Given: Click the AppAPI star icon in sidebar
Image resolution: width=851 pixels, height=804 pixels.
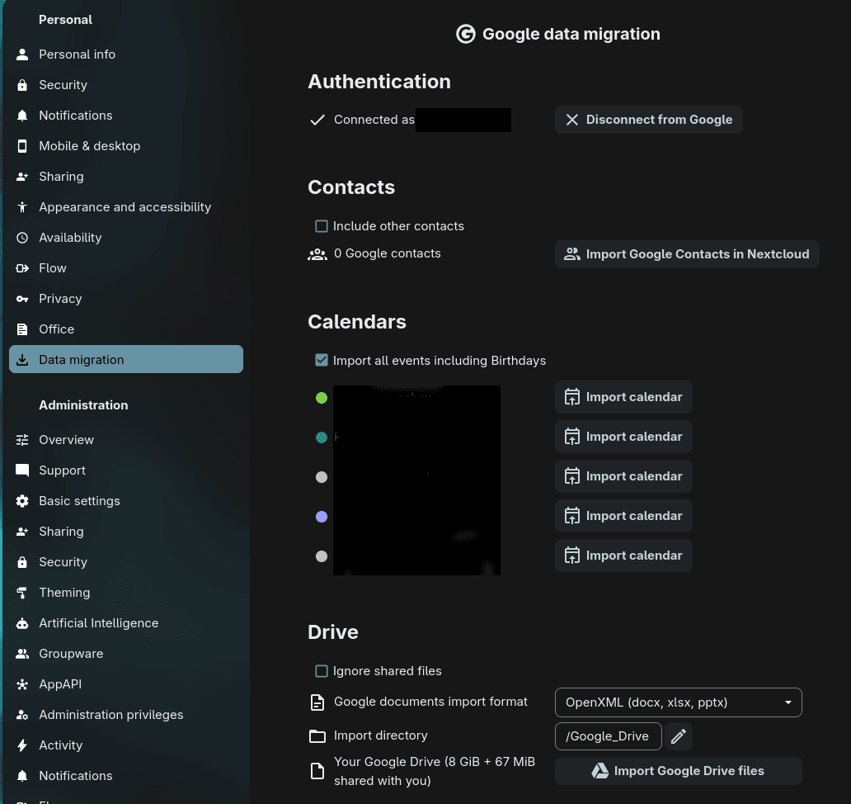Looking at the screenshot, I should tap(22, 684).
